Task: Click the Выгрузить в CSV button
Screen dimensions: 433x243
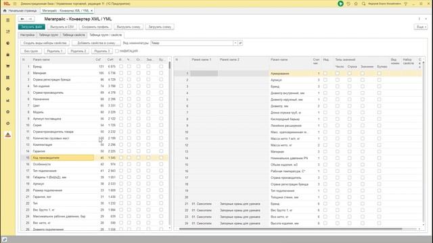Action: [x=62, y=27]
